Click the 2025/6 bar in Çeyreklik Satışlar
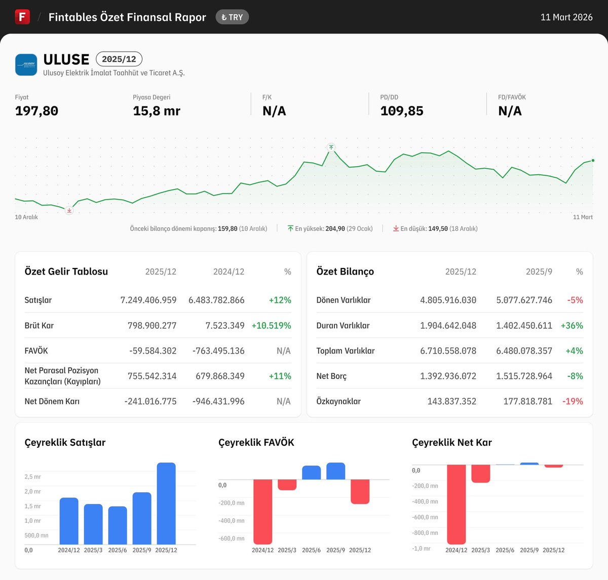This screenshot has height=580, width=608. tap(118, 525)
